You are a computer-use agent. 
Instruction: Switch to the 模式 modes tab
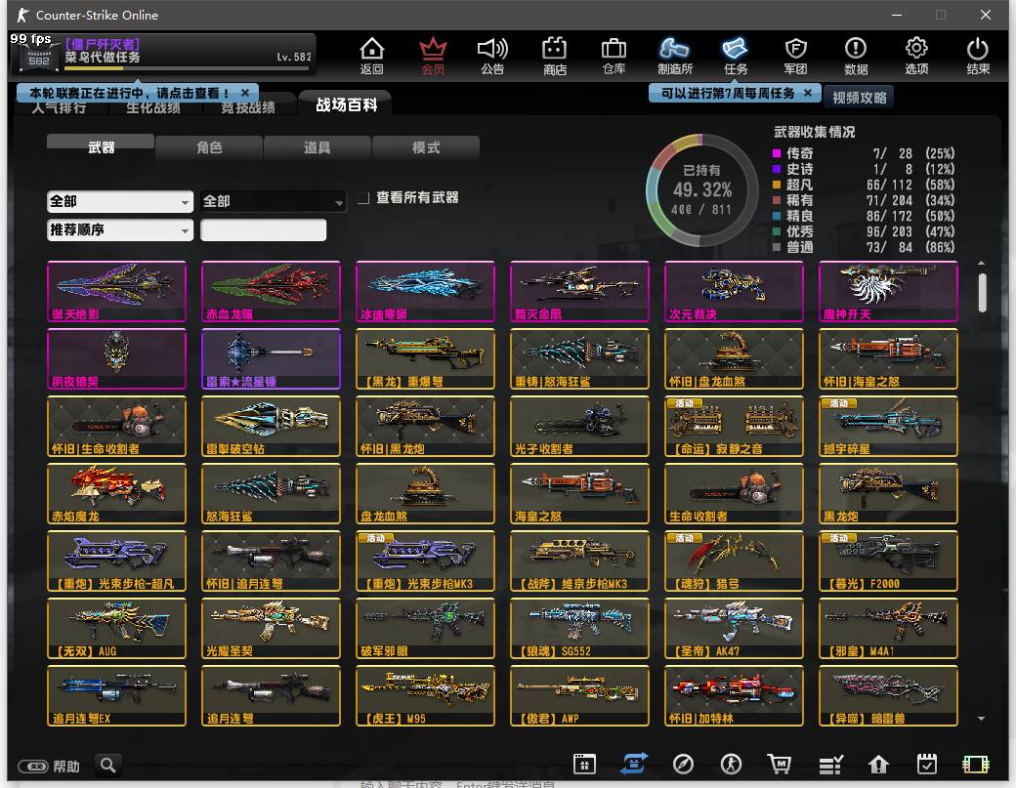click(x=426, y=147)
